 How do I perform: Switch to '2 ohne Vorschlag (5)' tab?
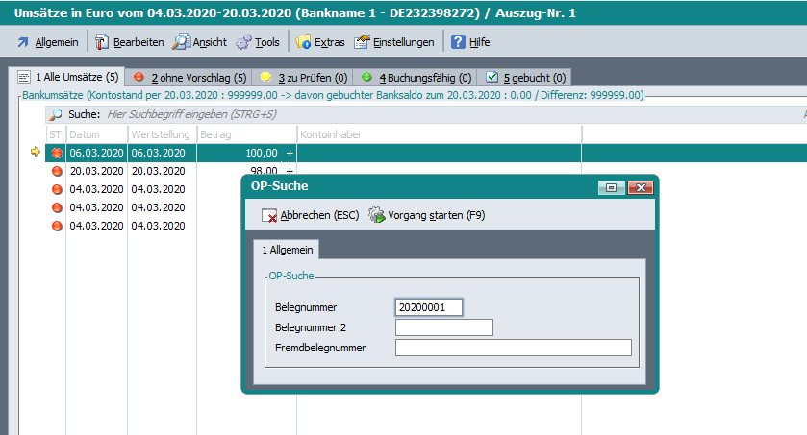(x=189, y=77)
